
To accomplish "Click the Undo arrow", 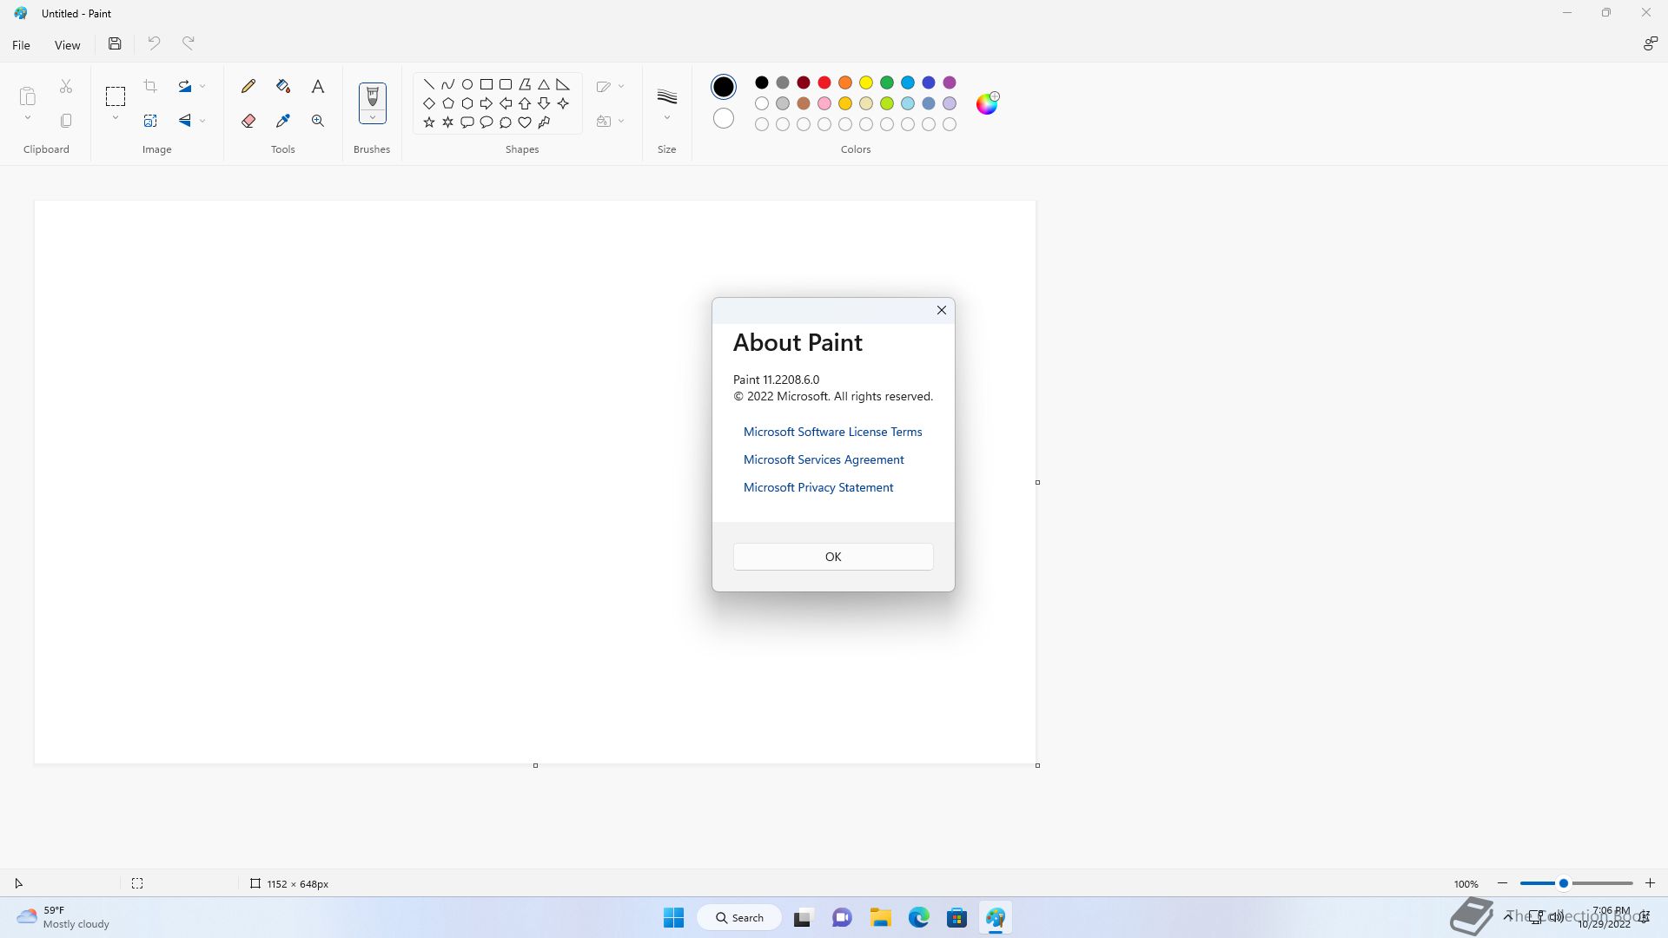I will click(x=154, y=43).
